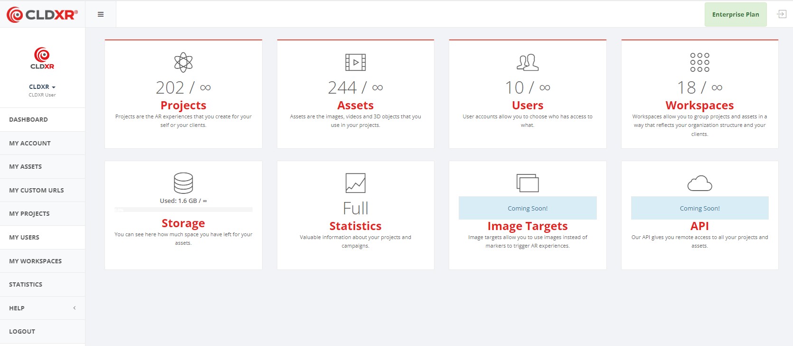Image resolution: width=793 pixels, height=346 pixels.
Task: Open the Projects heading link
Action: [183, 106]
